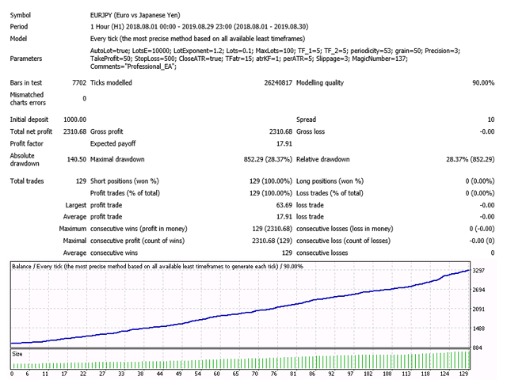Click consecutive loss (count of losses) label
The height and width of the screenshot is (380, 507).
coord(343,241)
